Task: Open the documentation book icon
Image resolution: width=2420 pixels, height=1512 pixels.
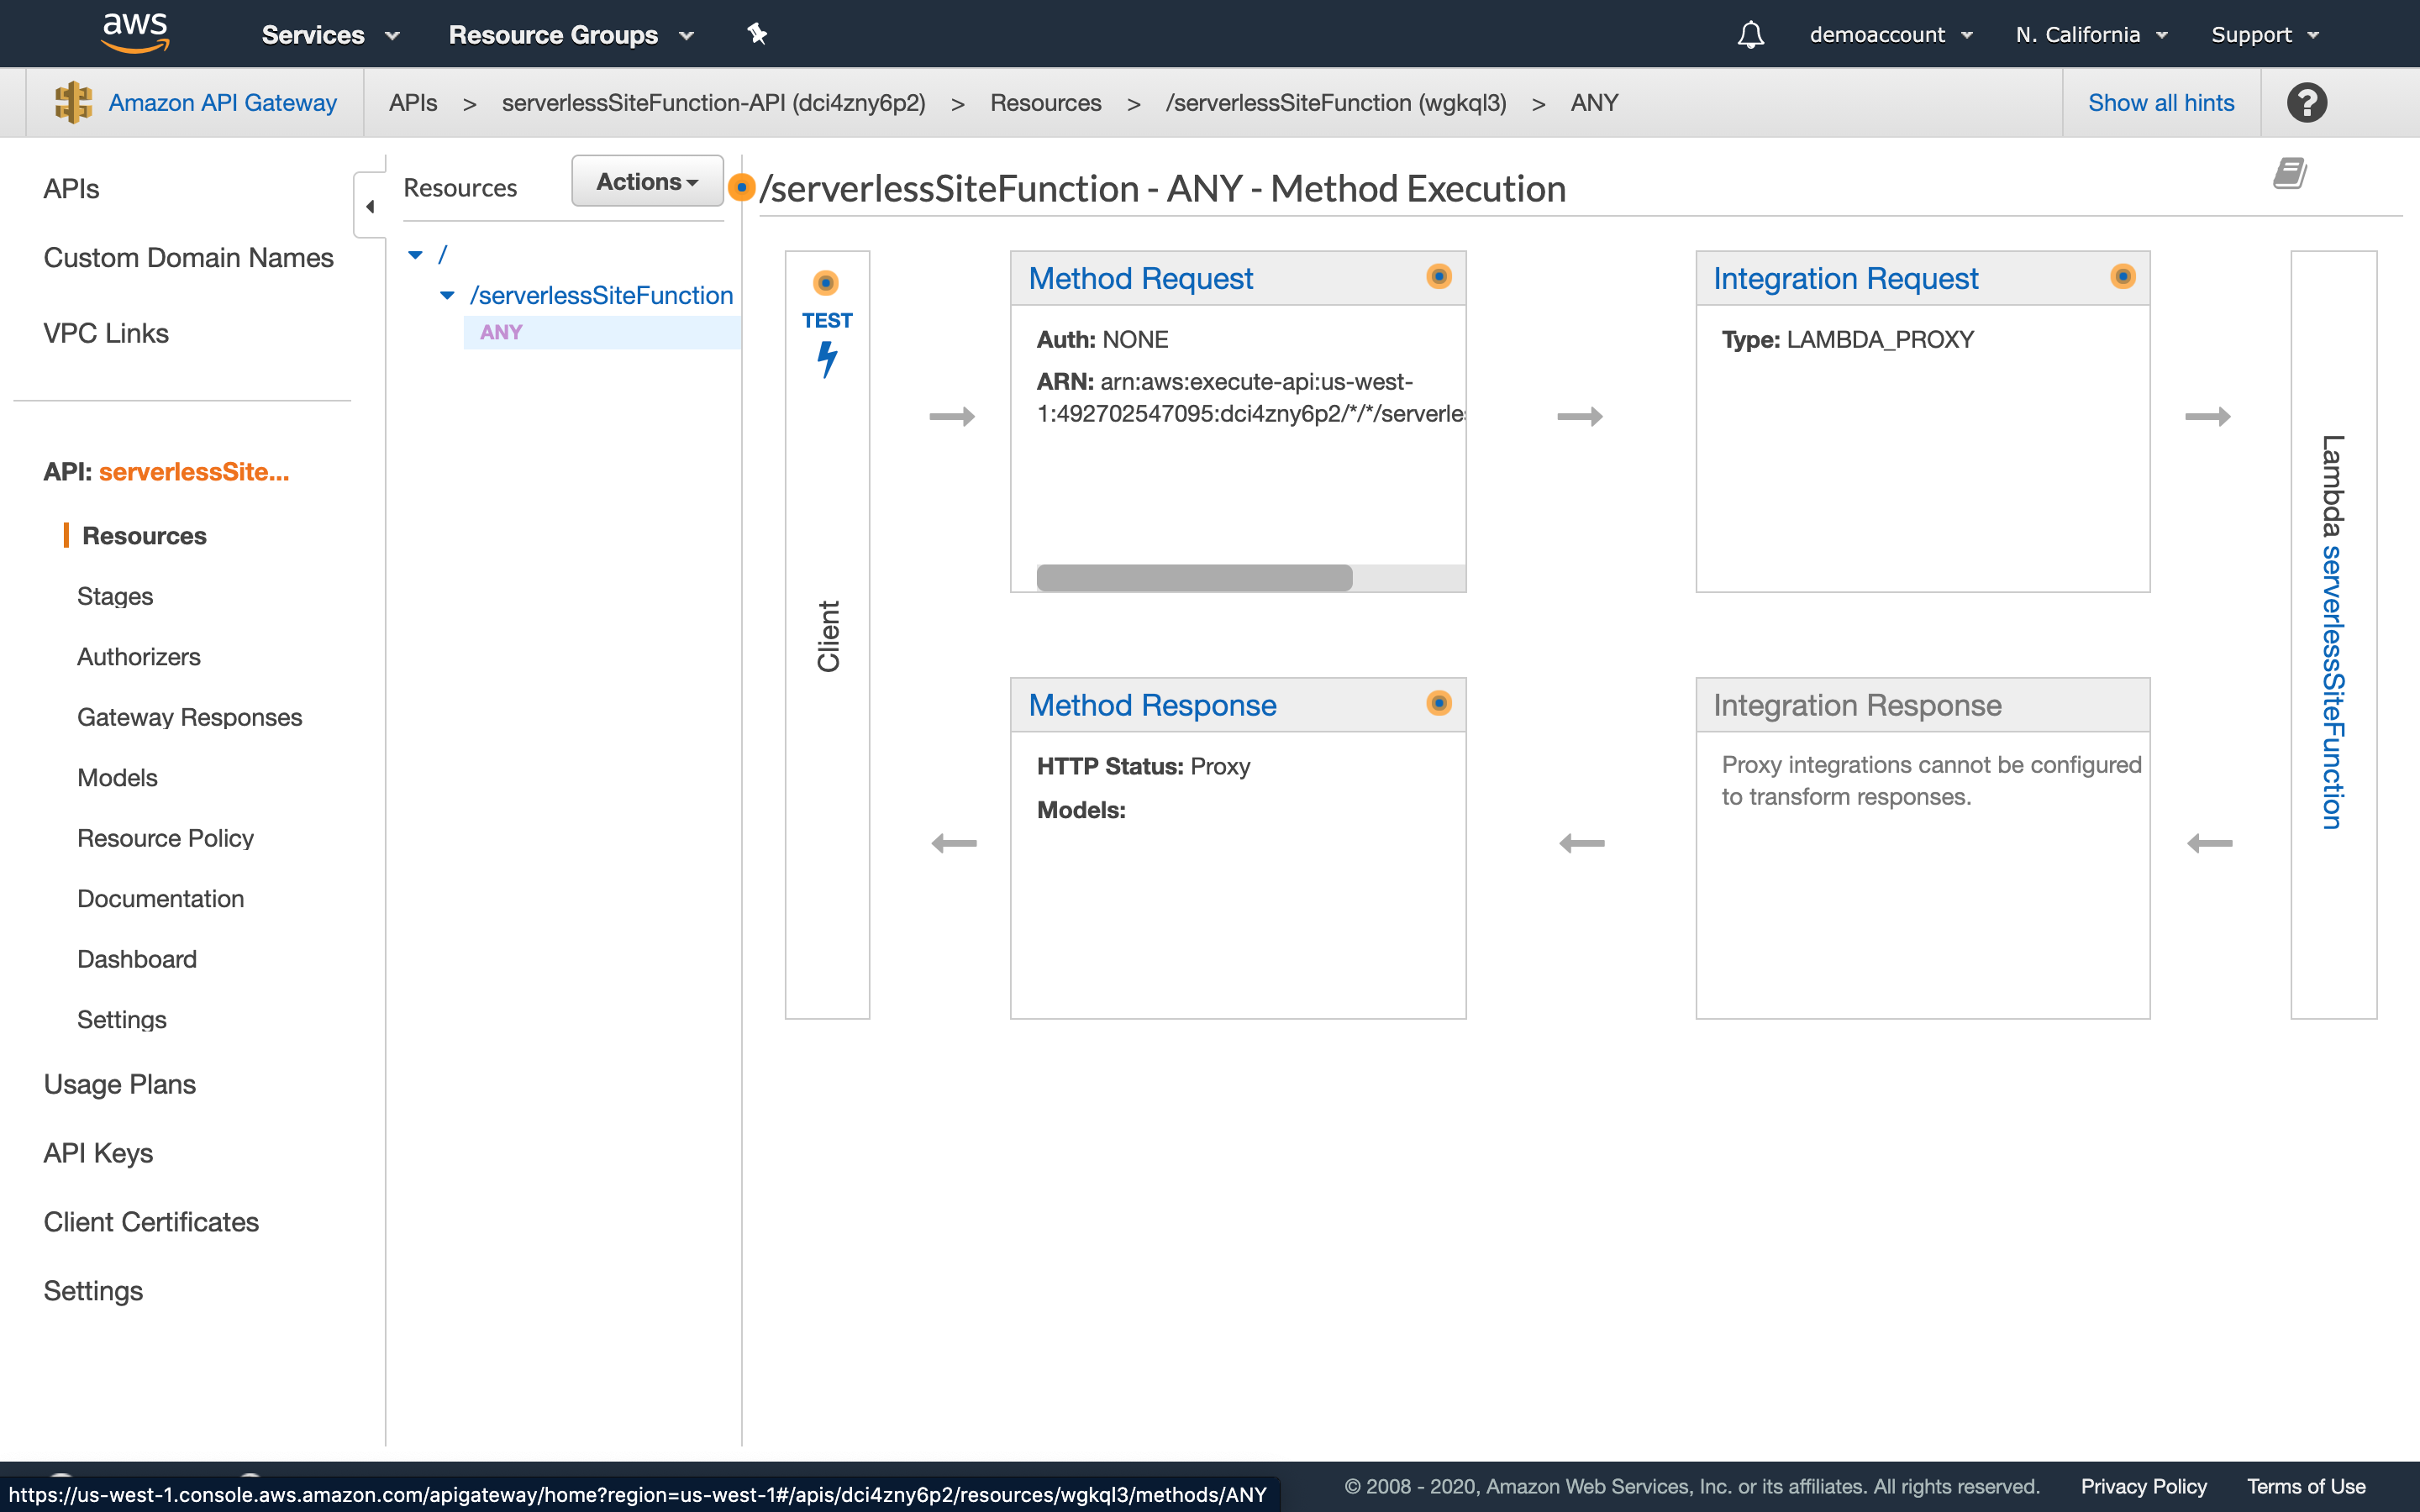Action: 2289,173
